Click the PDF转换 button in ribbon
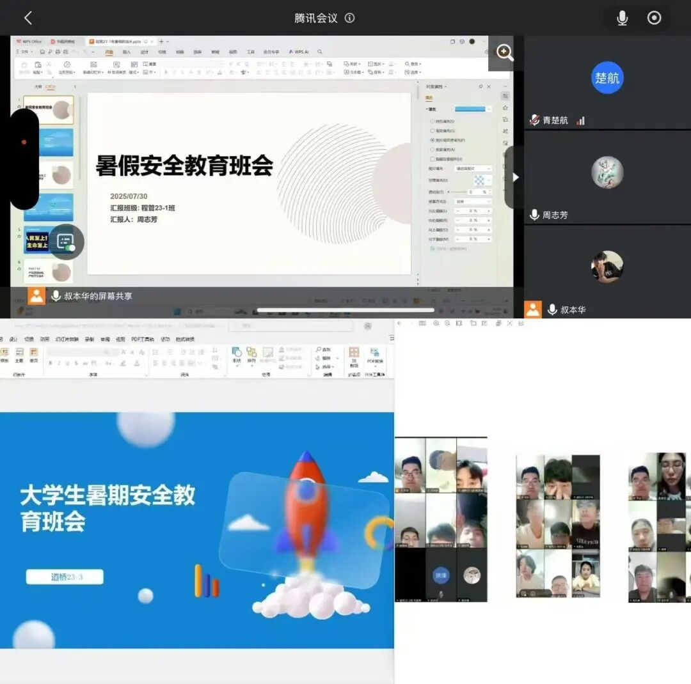Image resolution: width=691 pixels, height=684 pixels. tap(374, 357)
